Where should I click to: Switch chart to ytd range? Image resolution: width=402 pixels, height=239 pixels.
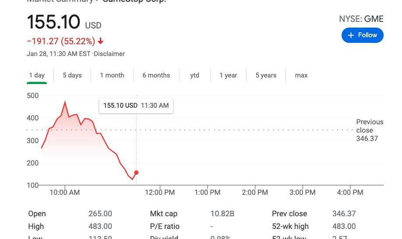click(195, 75)
